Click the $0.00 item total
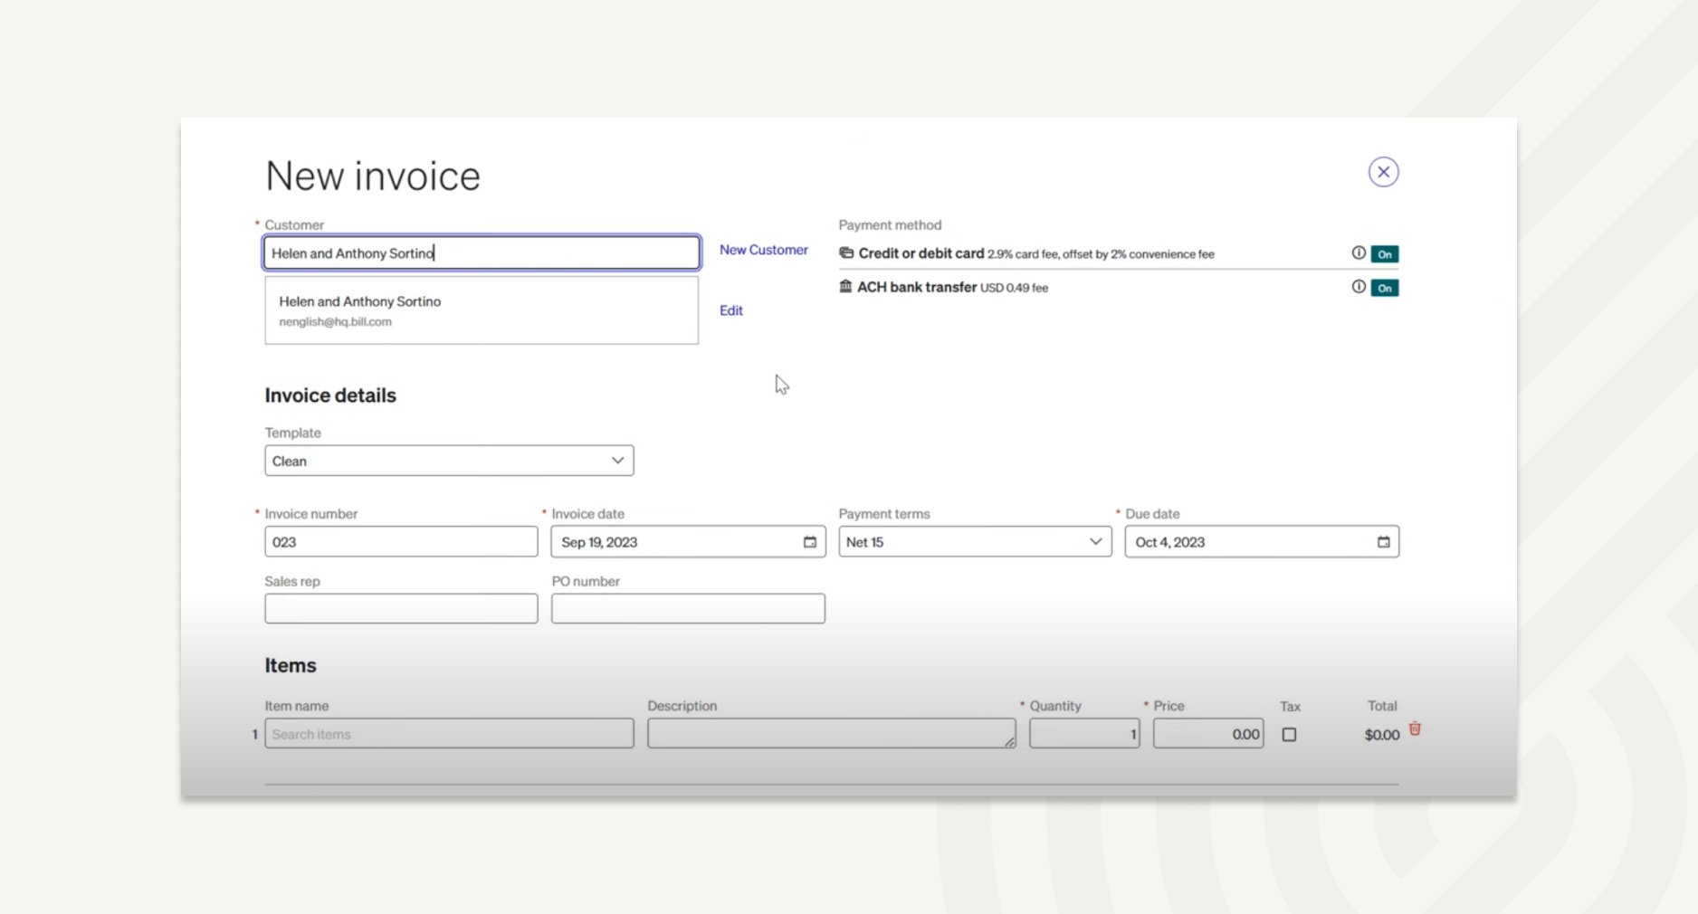This screenshot has height=914, width=1698. coord(1381,735)
